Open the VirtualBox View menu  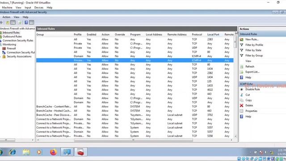(18, 8)
